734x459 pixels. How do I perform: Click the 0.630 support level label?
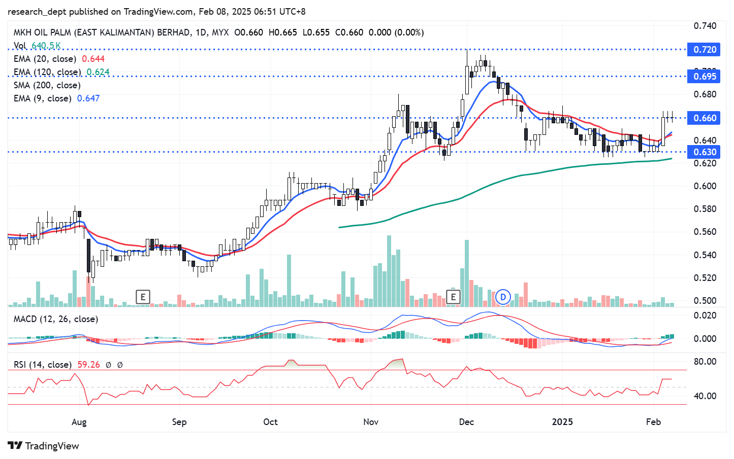tap(705, 152)
